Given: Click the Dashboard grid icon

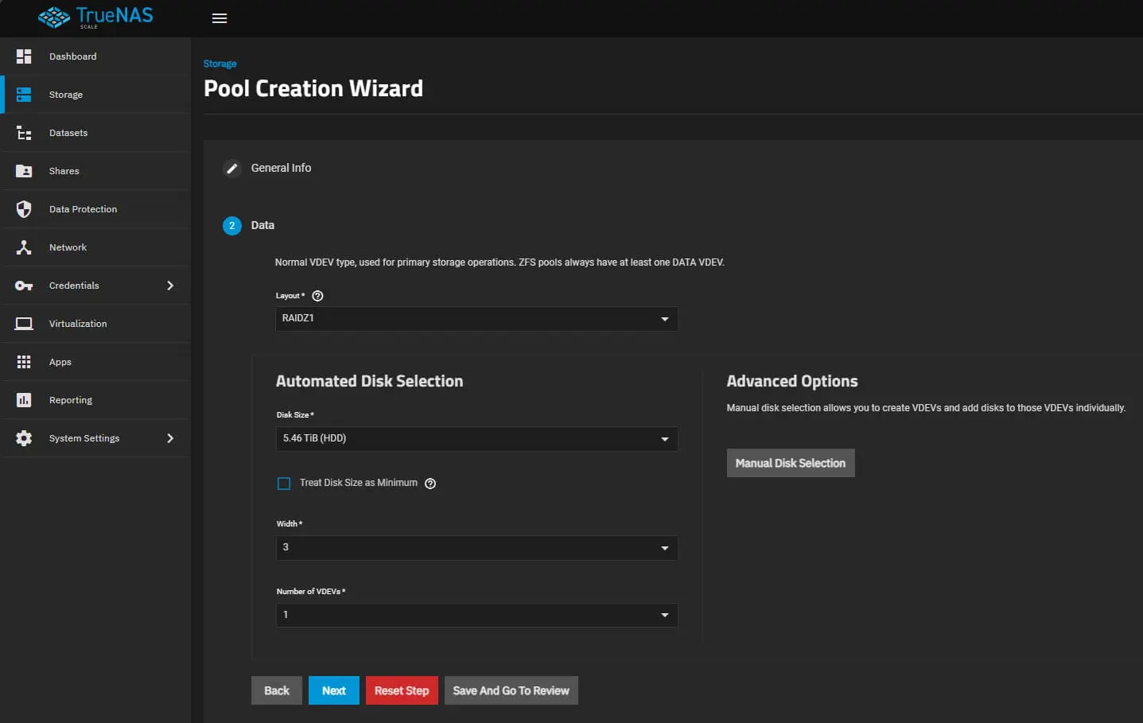Looking at the screenshot, I should click(x=24, y=56).
